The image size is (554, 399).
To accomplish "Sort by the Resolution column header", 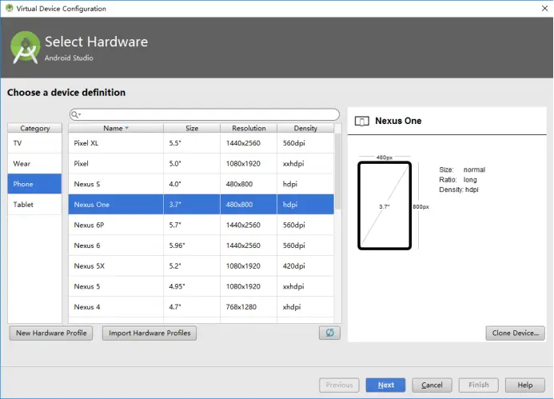I will click(249, 128).
